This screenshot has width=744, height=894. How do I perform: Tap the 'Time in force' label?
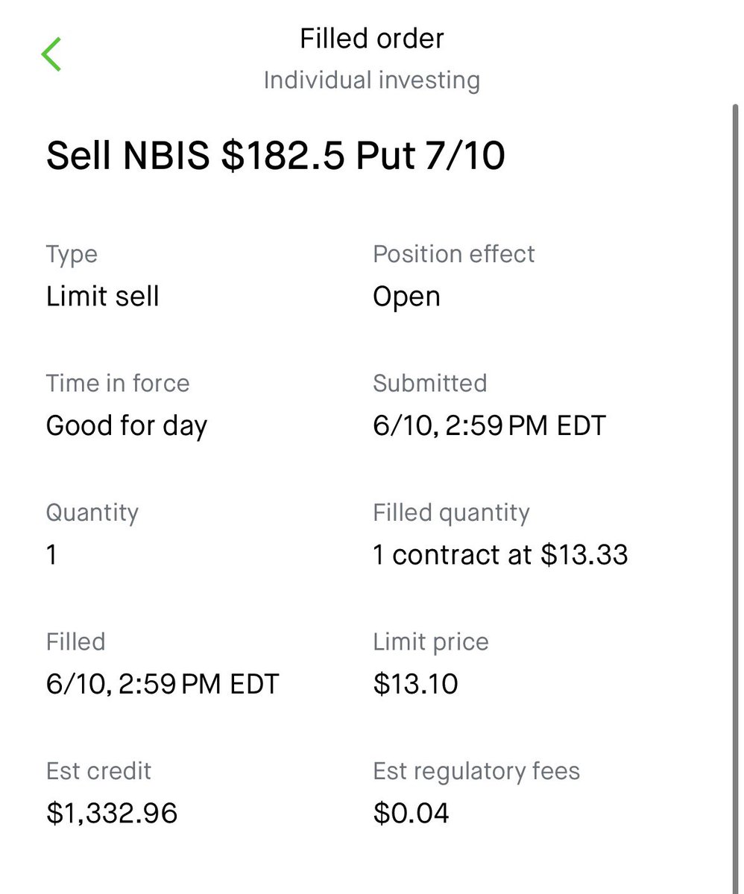118,383
